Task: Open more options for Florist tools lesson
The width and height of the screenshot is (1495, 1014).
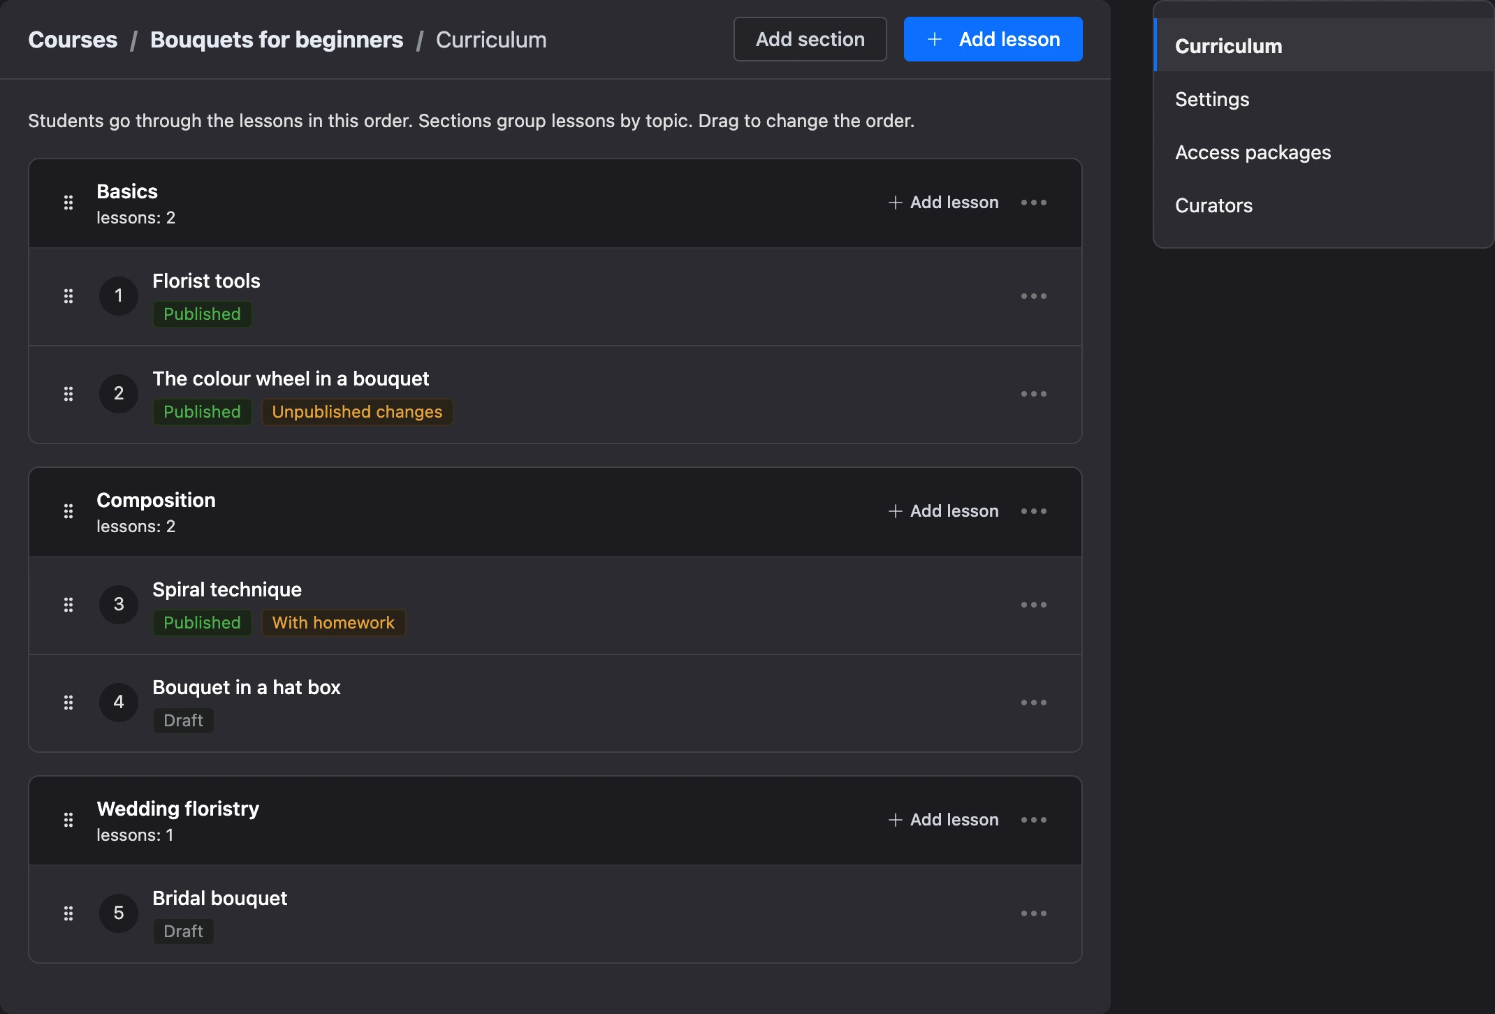Action: [1034, 296]
